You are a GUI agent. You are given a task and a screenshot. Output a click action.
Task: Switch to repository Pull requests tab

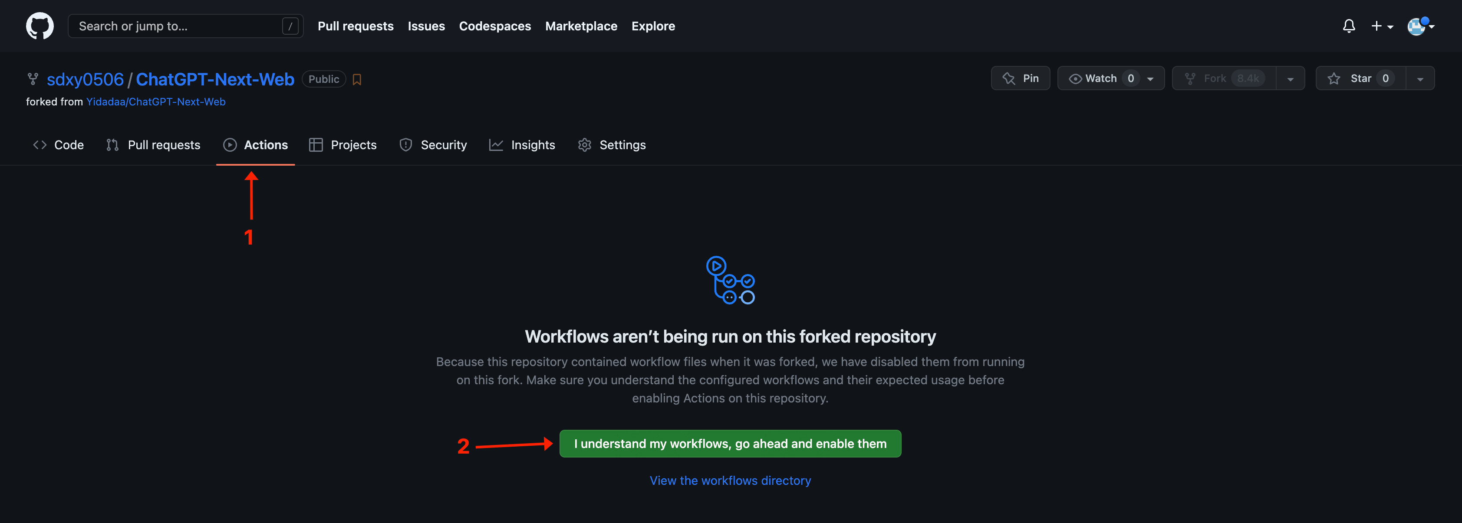pyautogui.click(x=153, y=145)
